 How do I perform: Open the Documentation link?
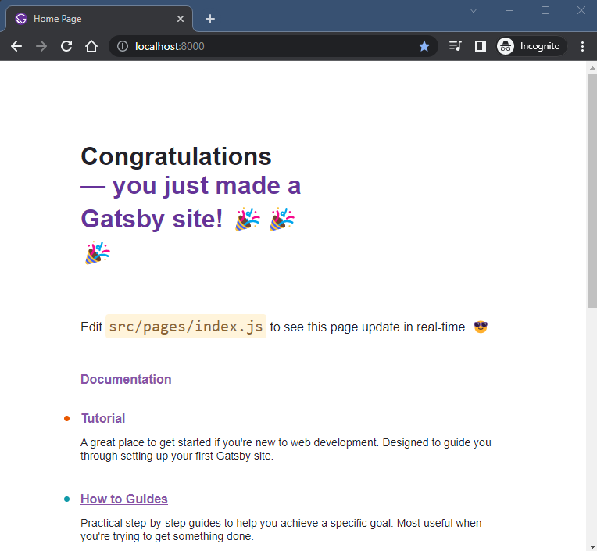coord(126,379)
